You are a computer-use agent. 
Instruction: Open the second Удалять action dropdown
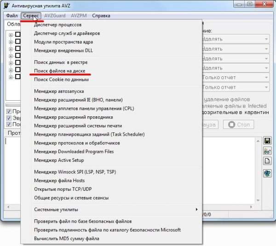[x=236, y=49]
